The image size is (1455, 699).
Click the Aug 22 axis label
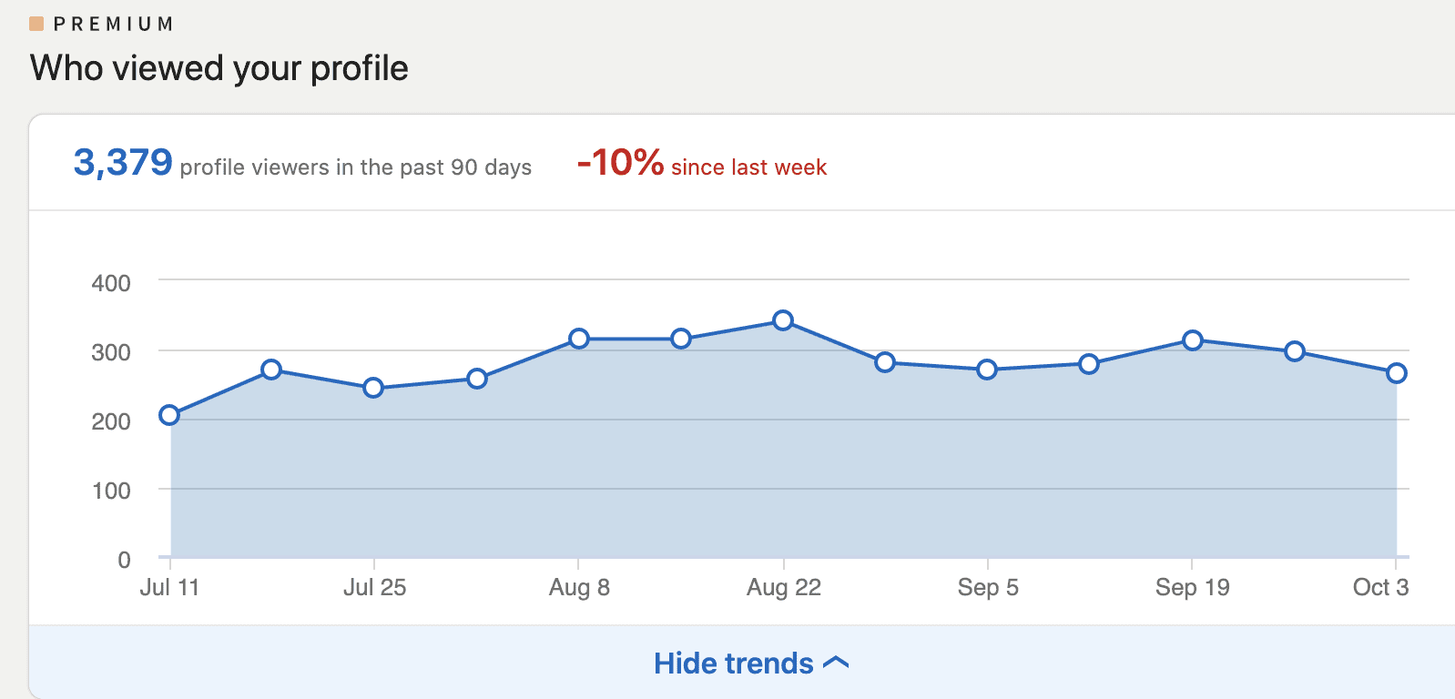tap(783, 587)
